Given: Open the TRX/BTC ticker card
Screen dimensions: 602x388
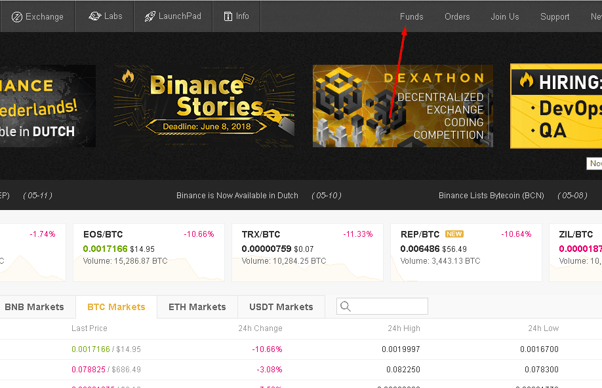Looking at the screenshot, I should click(x=308, y=253).
